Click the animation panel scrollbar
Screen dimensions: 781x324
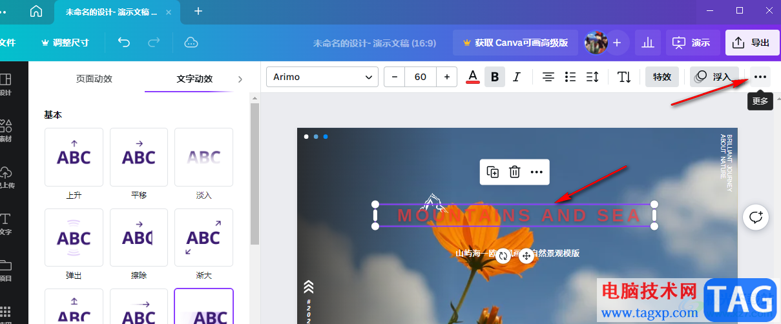point(255,173)
